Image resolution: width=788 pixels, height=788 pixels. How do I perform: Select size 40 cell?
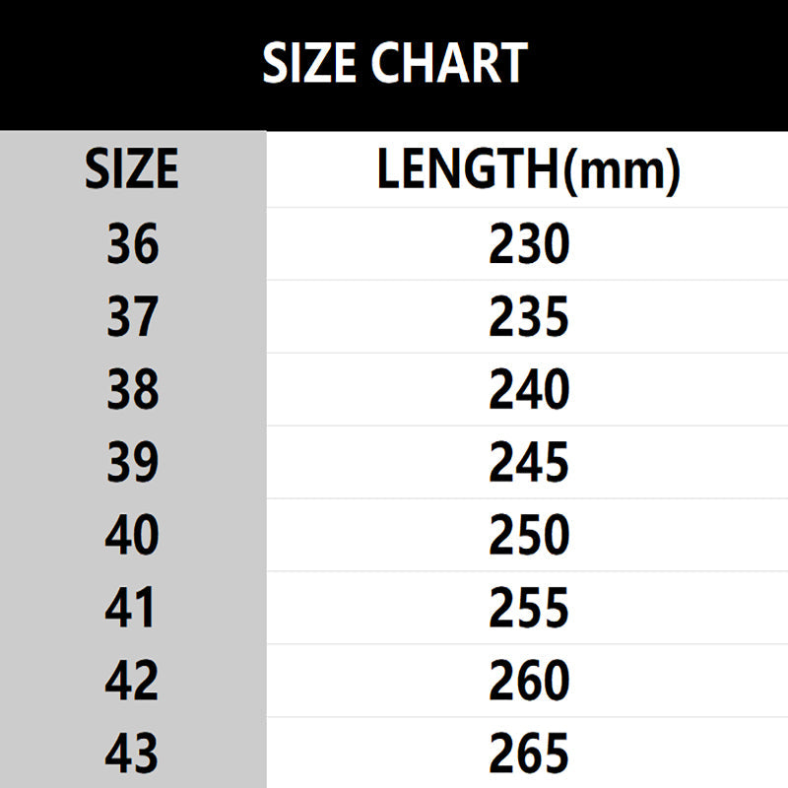[132, 535]
